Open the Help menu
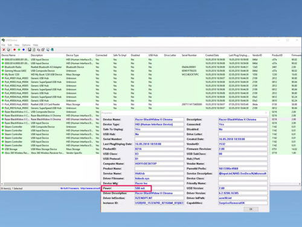The image size is (302, 227). (x=36, y=45)
